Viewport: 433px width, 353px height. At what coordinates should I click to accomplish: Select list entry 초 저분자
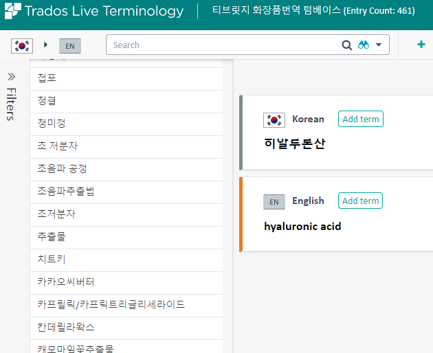126,146
